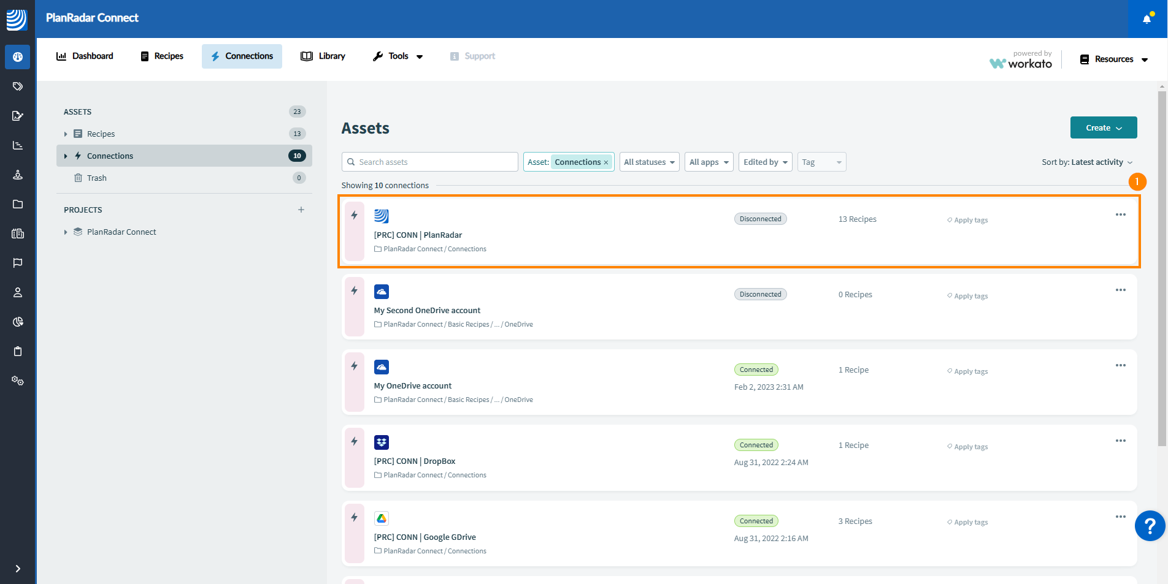The height and width of the screenshot is (584, 1168).
Task: Click the blue help question mark button
Action: pyautogui.click(x=1150, y=526)
